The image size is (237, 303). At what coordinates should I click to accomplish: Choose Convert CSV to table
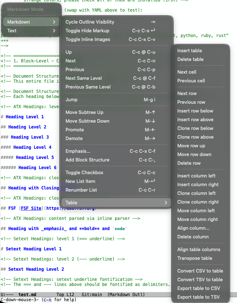[x=200, y=271]
